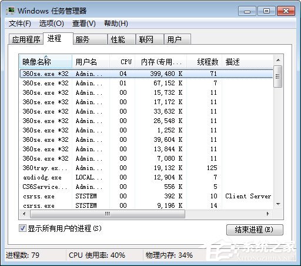Select 360se.exe row using 15,732 K
Image resolution: width=301 pixels, height=266 pixels.
tap(146, 92)
